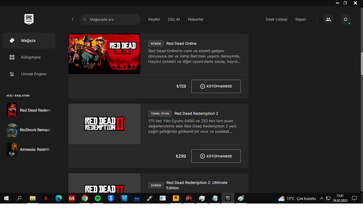Click Red Dead Redemption 2 base game thumbnail
Viewport: 363px width, 212px height.
104,124
